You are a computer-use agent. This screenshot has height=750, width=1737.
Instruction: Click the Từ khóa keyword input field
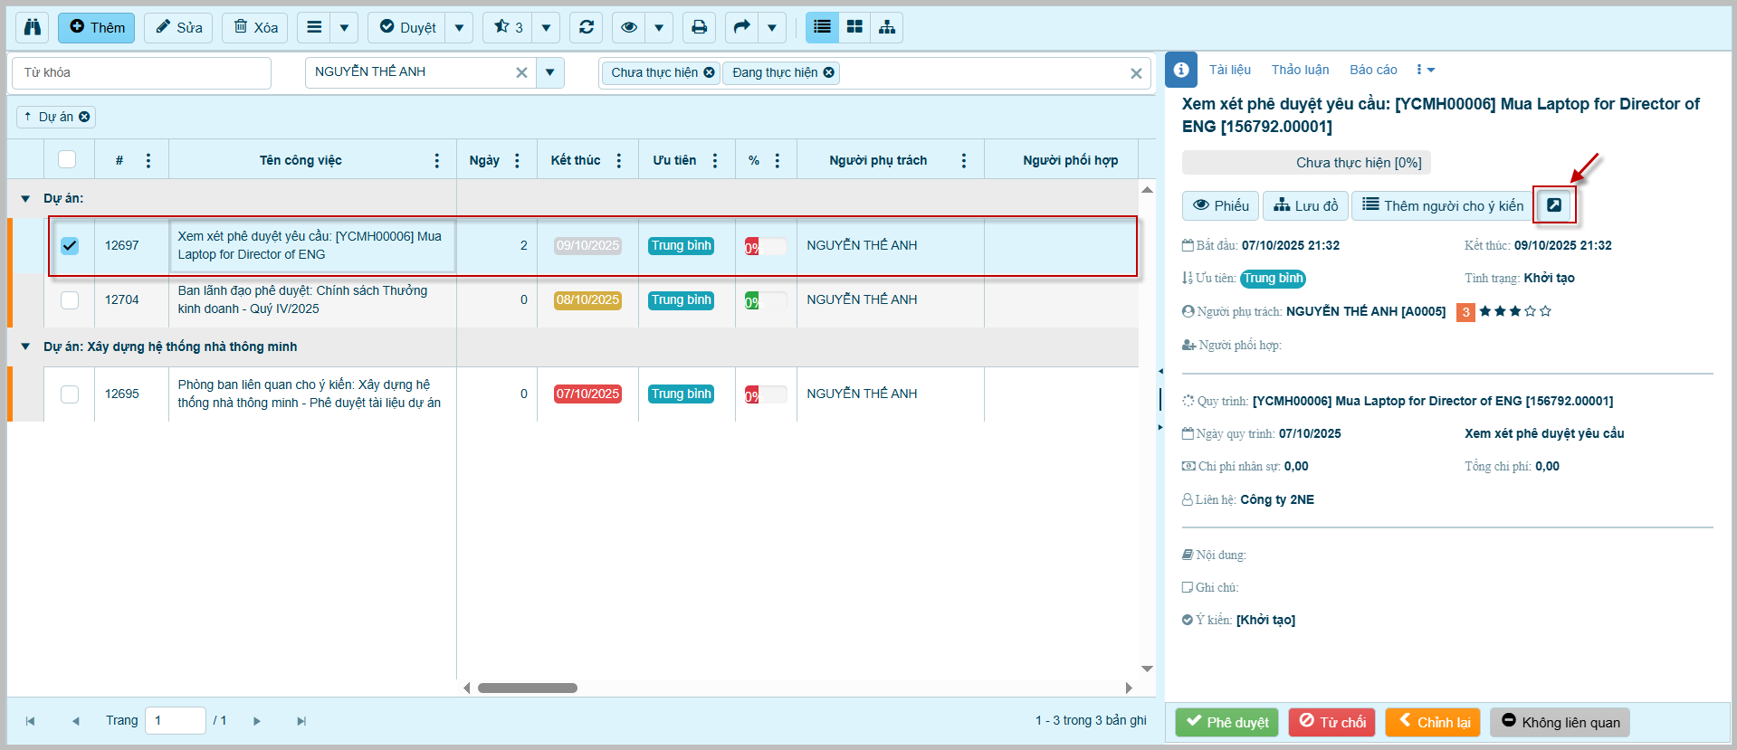click(141, 72)
